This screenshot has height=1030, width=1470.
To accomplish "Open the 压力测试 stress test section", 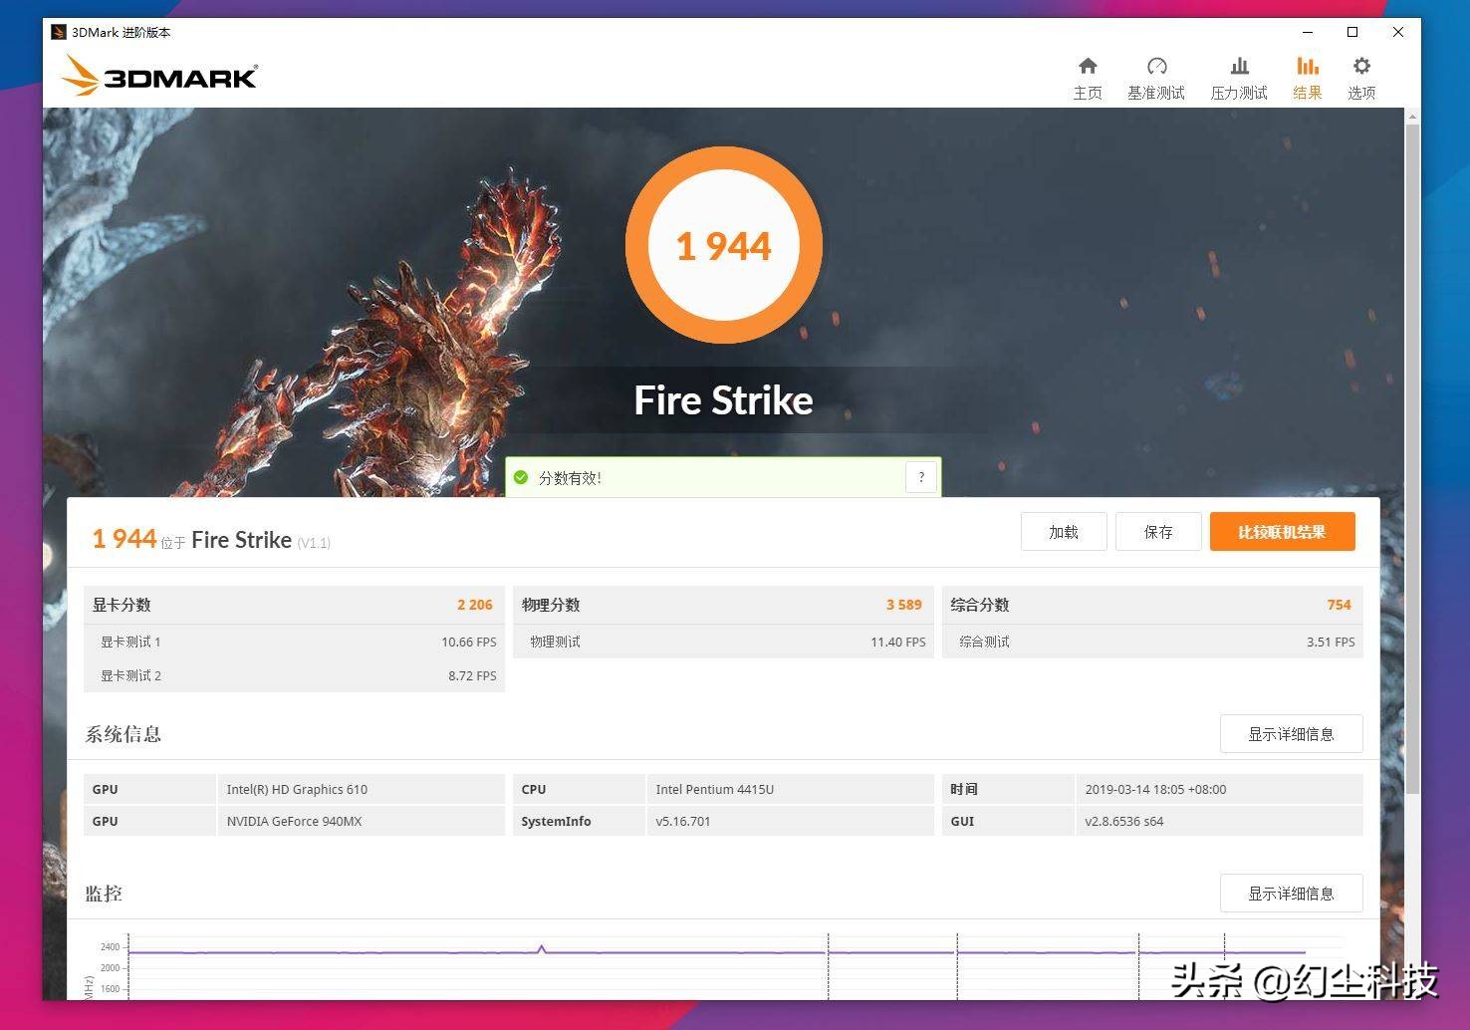I will point(1238,77).
